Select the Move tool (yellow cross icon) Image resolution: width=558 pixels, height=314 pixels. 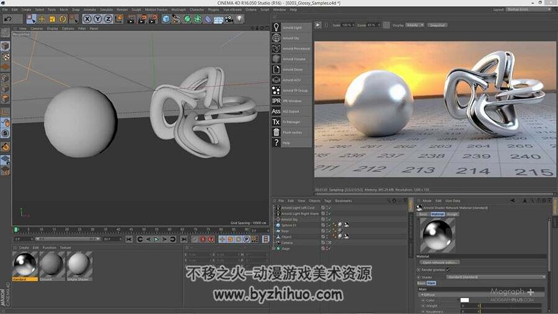pos(42,19)
